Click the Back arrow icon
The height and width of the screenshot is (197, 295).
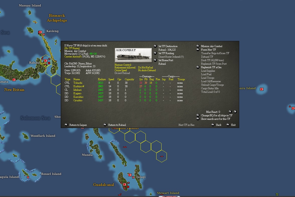(213, 125)
